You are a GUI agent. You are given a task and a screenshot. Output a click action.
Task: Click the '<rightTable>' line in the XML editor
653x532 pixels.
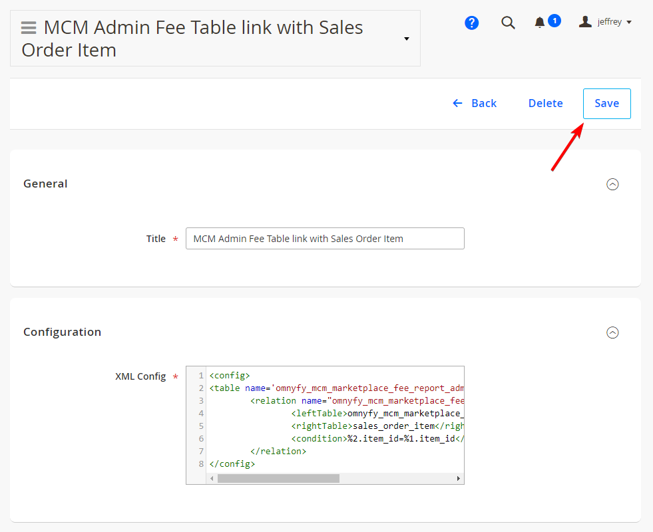coord(377,426)
